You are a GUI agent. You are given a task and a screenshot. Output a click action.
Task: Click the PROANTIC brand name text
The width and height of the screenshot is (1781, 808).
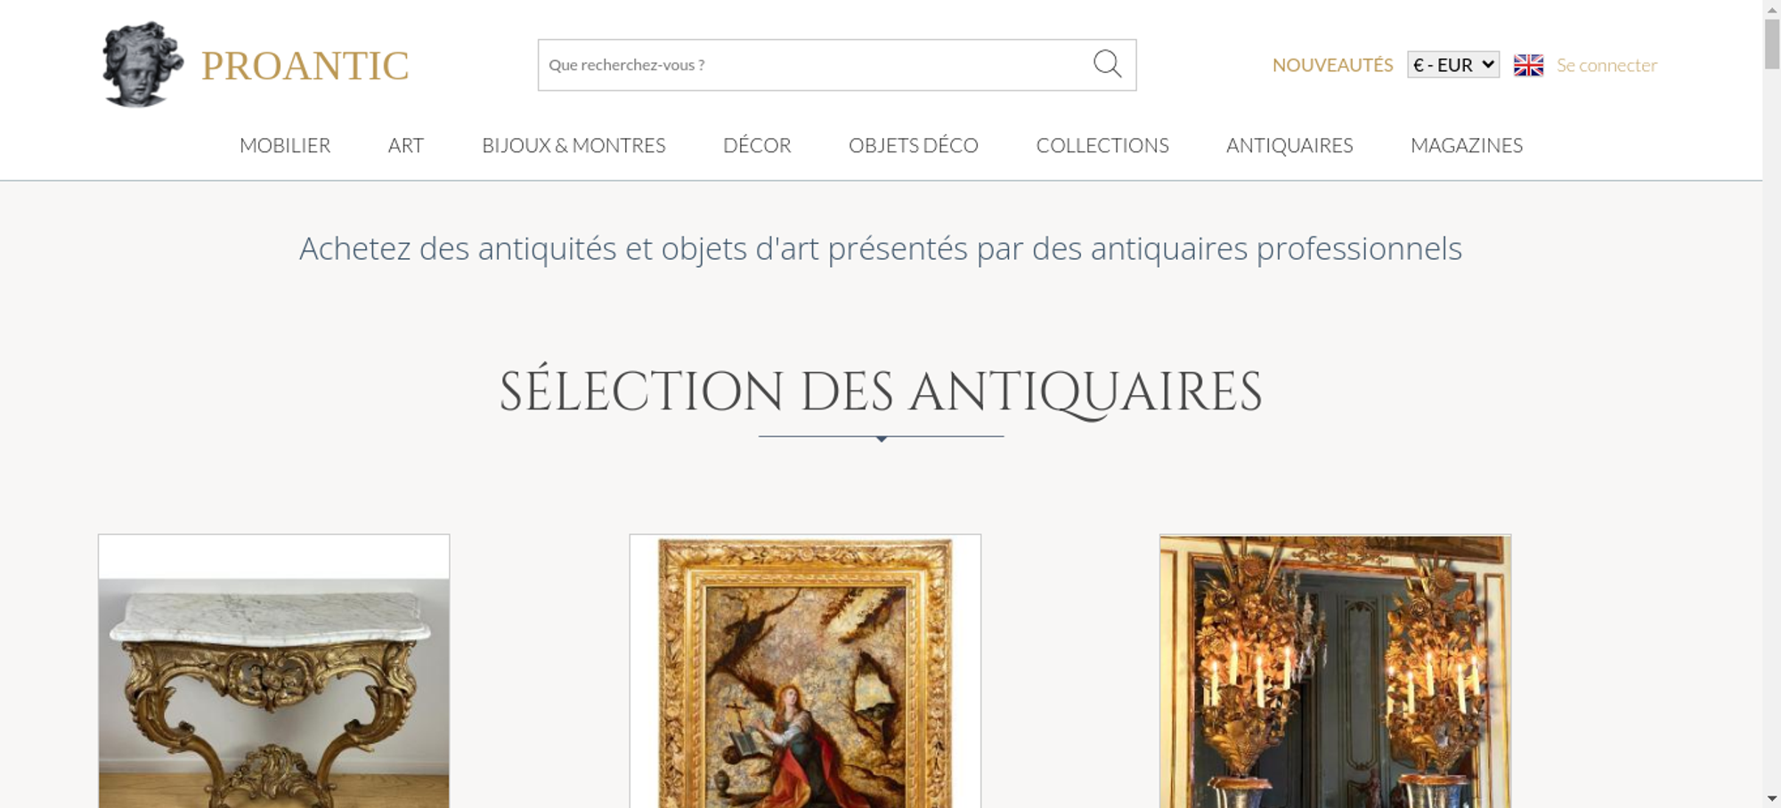click(x=305, y=66)
